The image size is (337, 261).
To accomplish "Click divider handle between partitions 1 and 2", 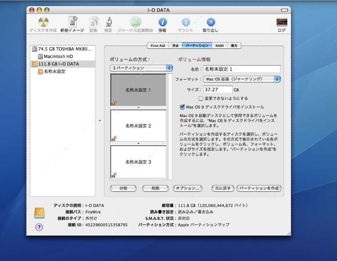I will point(138,108).
